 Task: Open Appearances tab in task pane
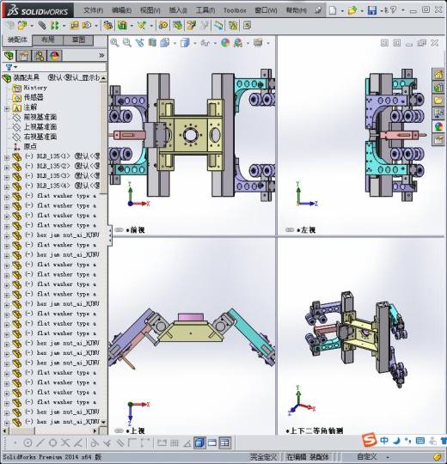[438, 126]
